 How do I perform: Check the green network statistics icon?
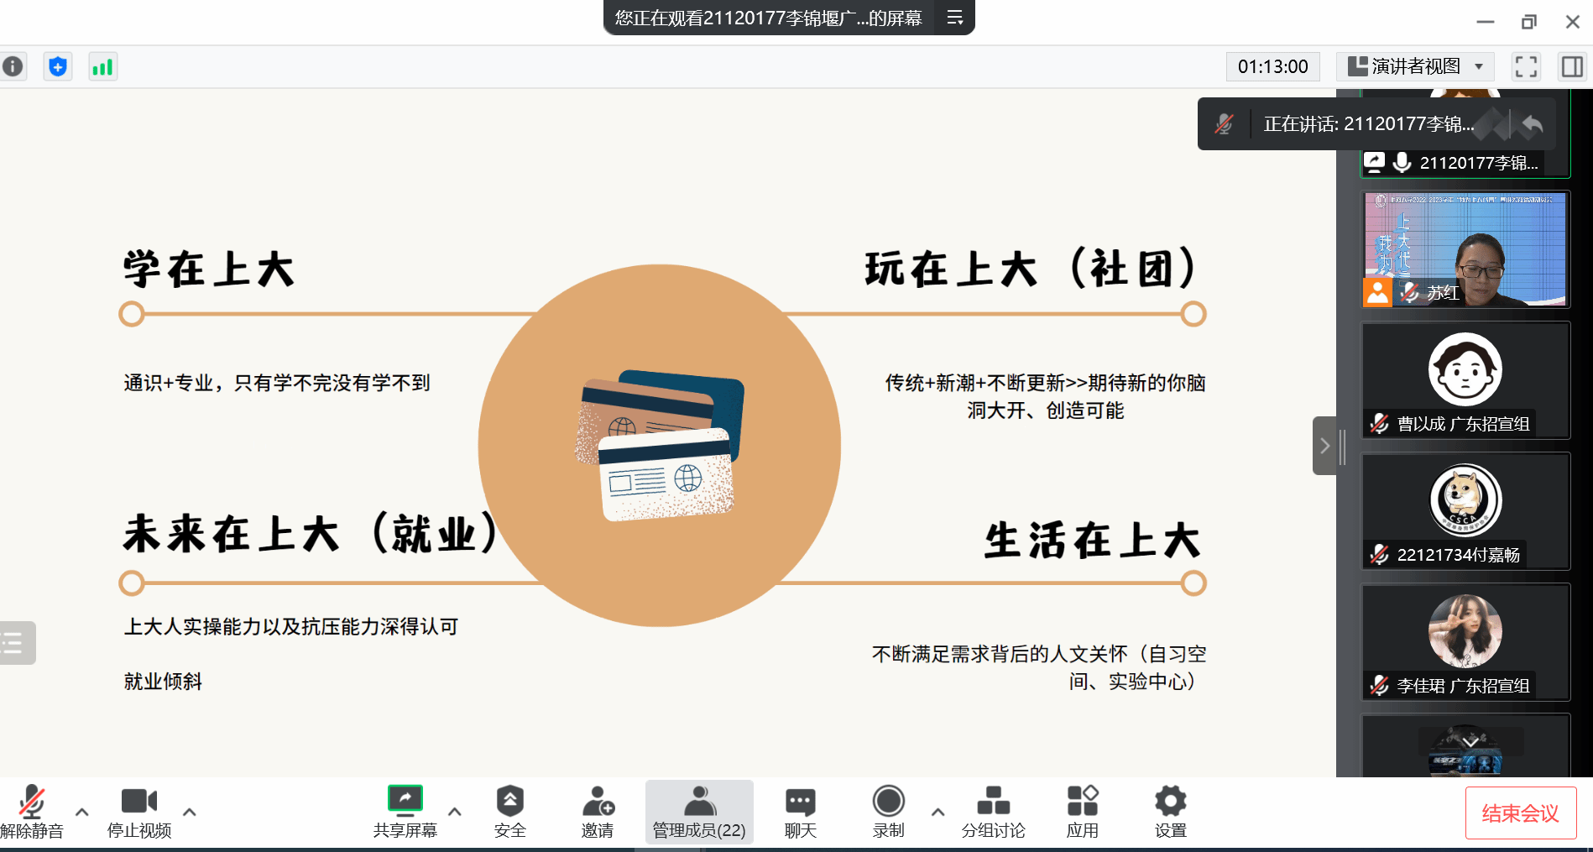[x=102, y=66]
